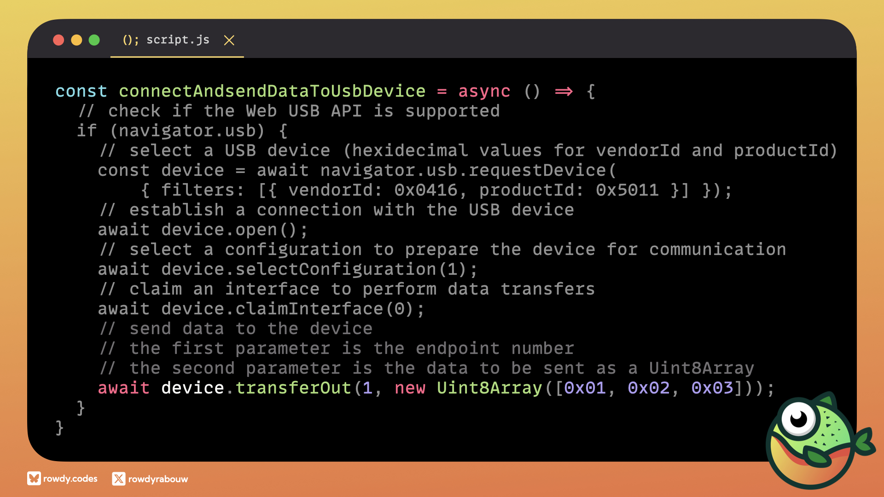Image resolution: width=884 pixels, height=497 pixels.
Task: Click the fish mascot's eye
Action: (798, 418)
